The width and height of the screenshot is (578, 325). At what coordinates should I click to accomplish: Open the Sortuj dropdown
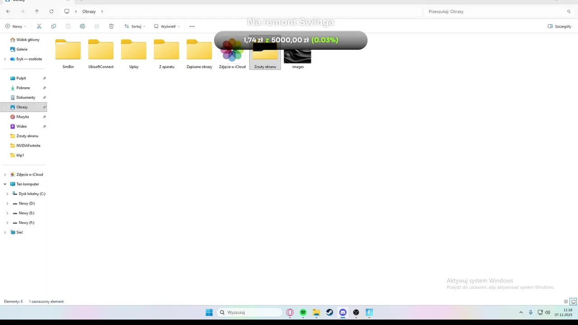pos(135,27)
